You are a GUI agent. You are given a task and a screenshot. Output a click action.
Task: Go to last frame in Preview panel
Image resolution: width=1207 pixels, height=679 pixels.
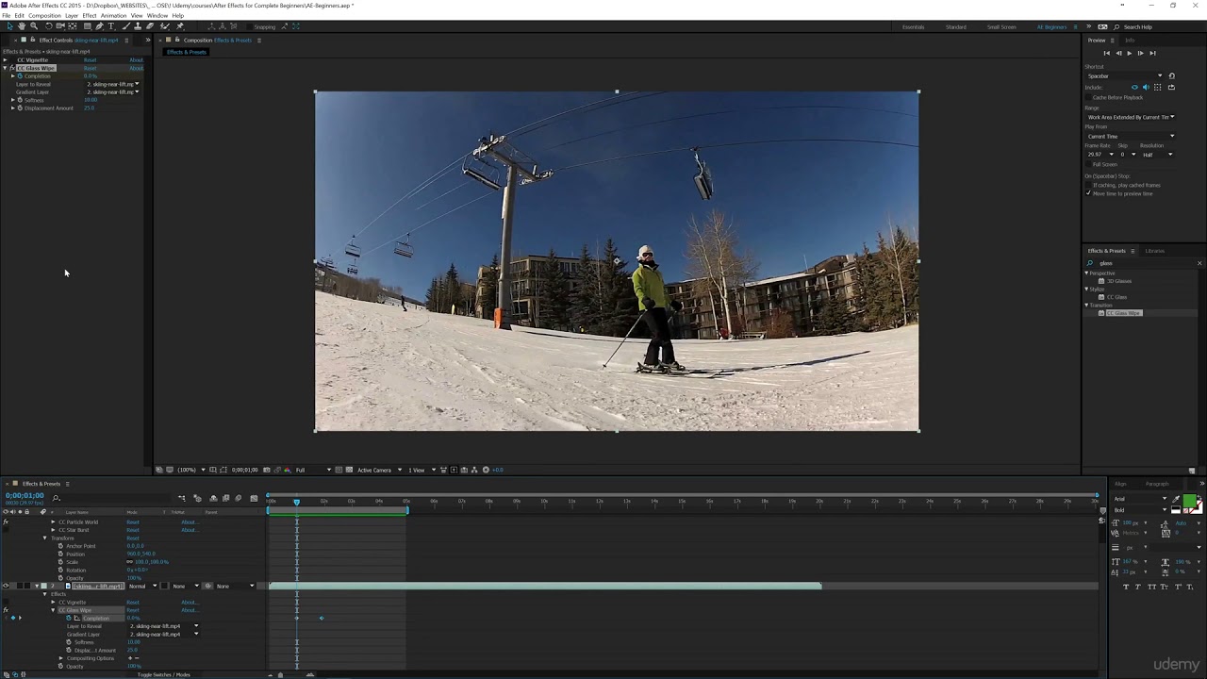[1152, 54]
